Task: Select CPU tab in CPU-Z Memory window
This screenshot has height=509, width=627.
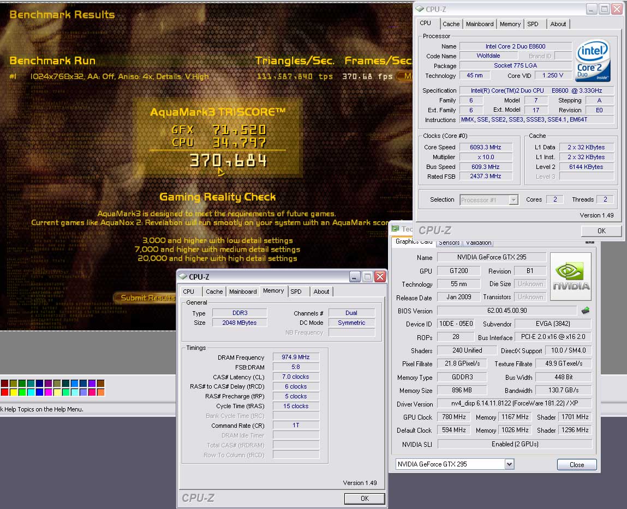Action: [x=188, y=292]
